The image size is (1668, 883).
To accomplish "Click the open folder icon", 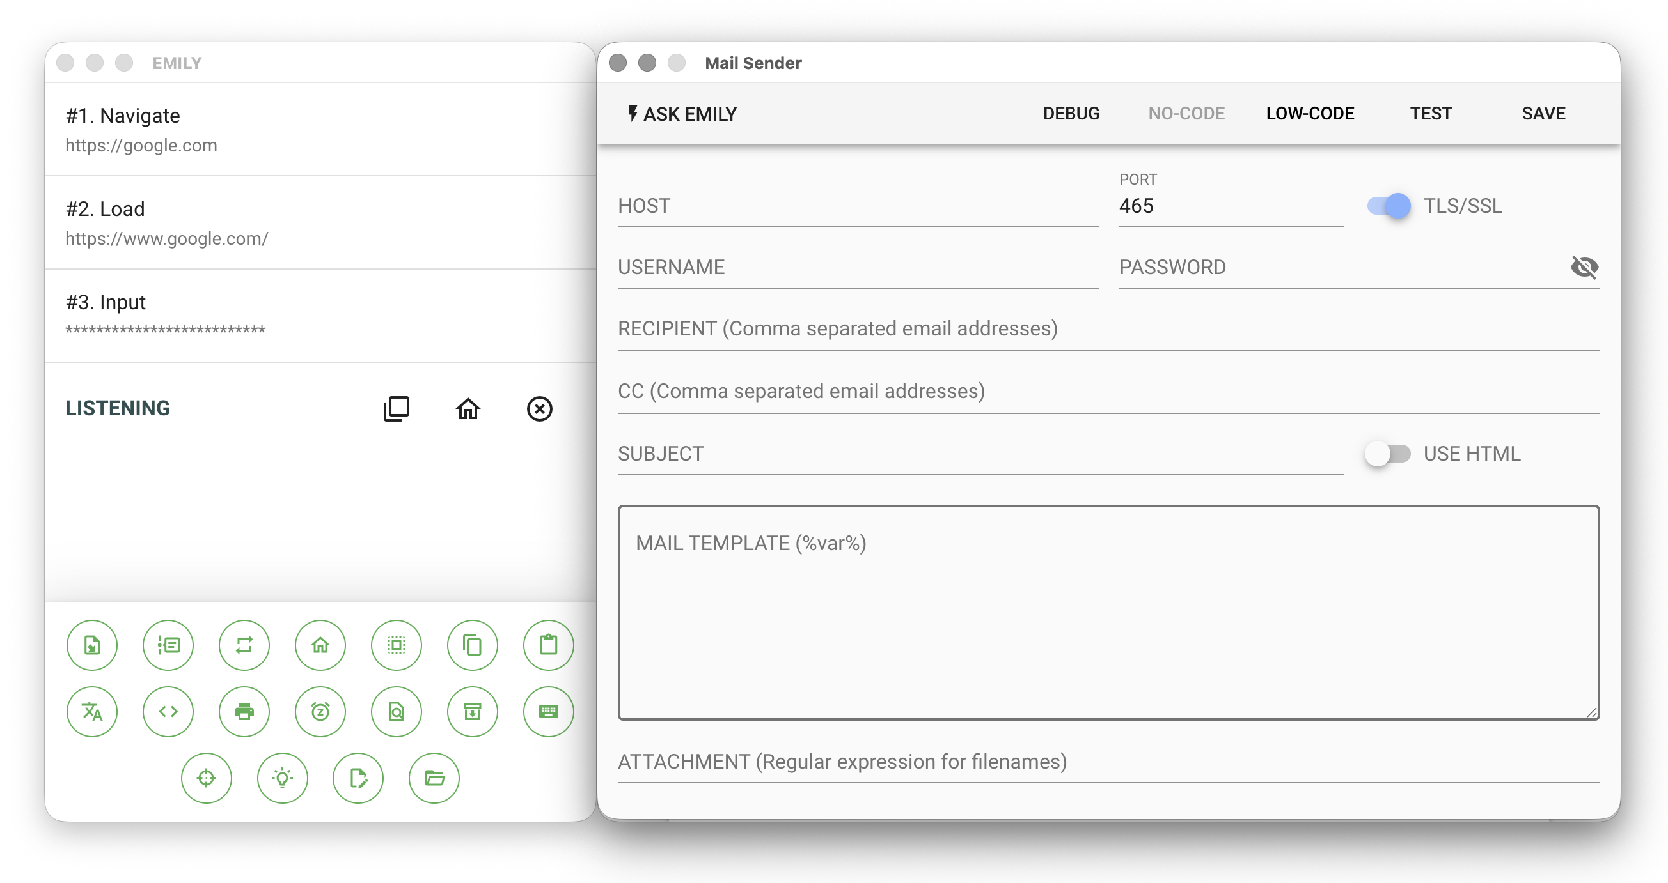I will pyautogui.click(x=434, y=778).
